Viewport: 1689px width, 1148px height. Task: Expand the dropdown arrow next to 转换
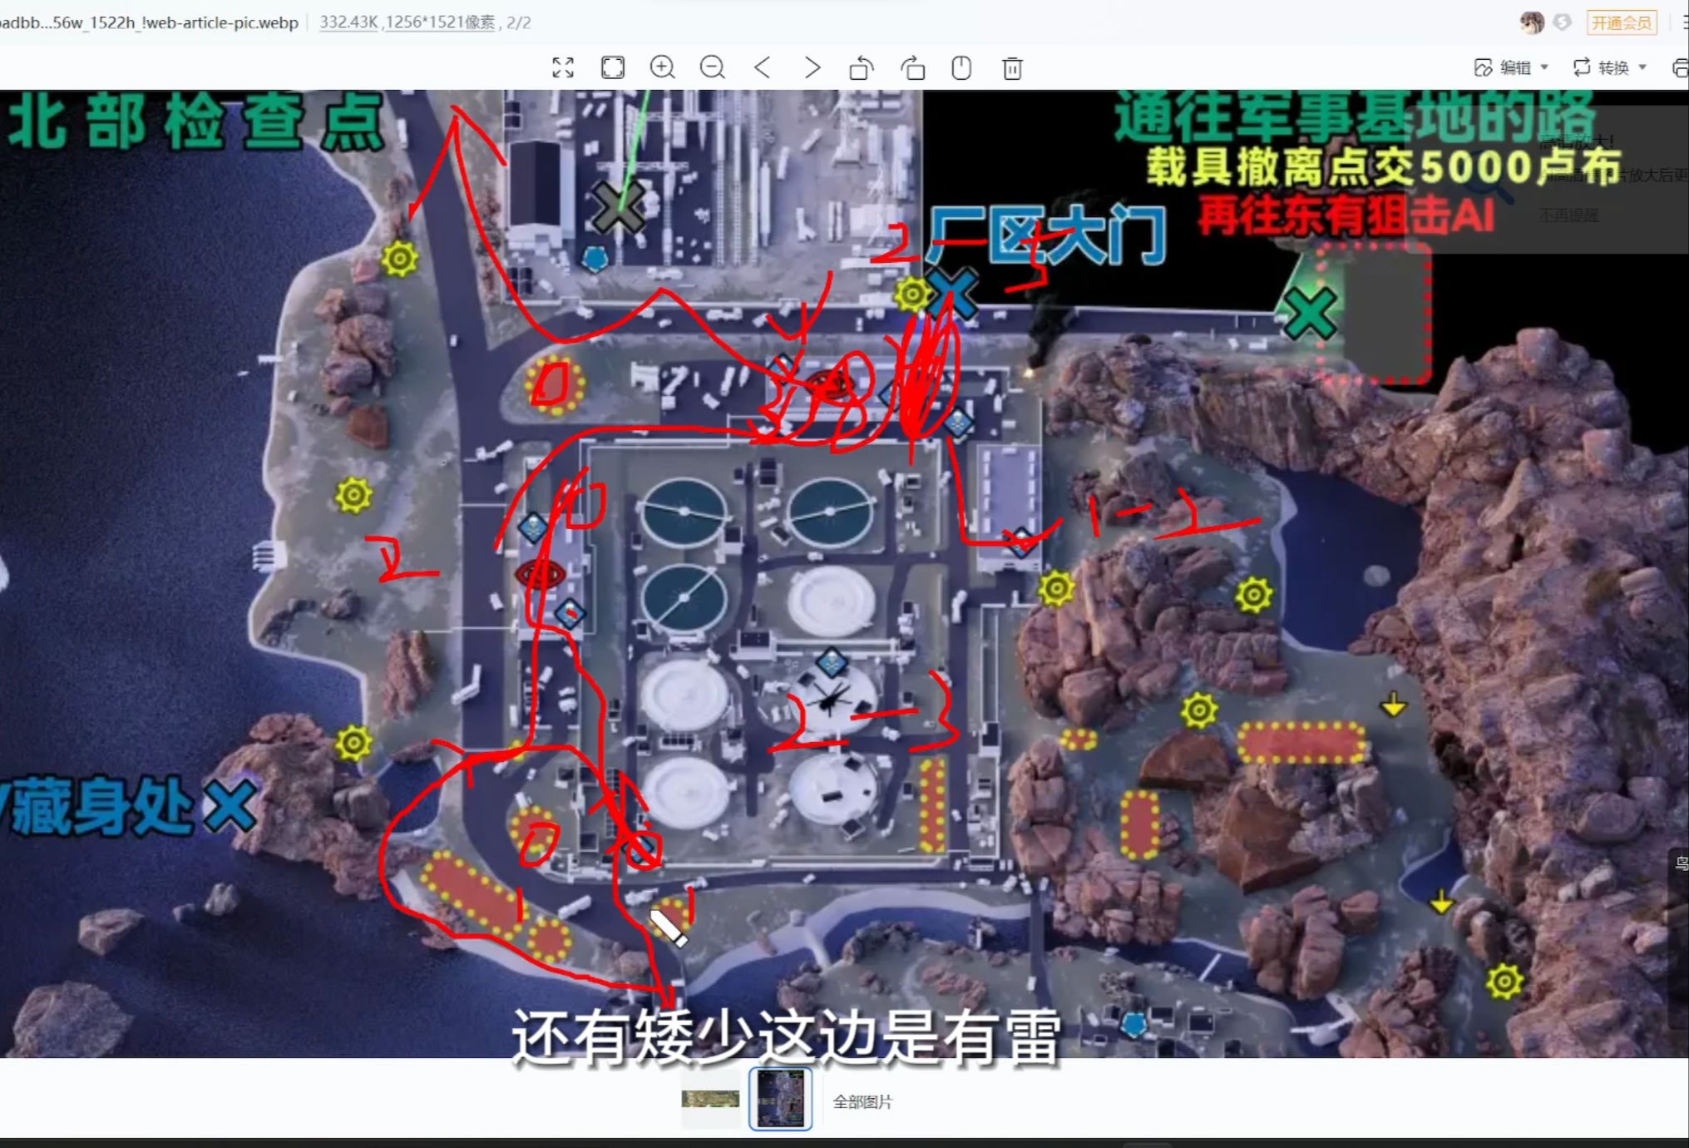[1642, 67]
